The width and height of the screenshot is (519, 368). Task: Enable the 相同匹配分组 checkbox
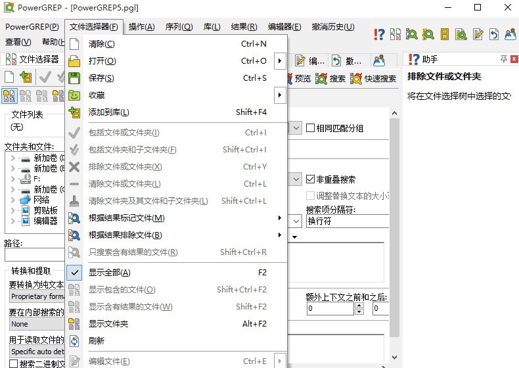[x=310, y=128]
